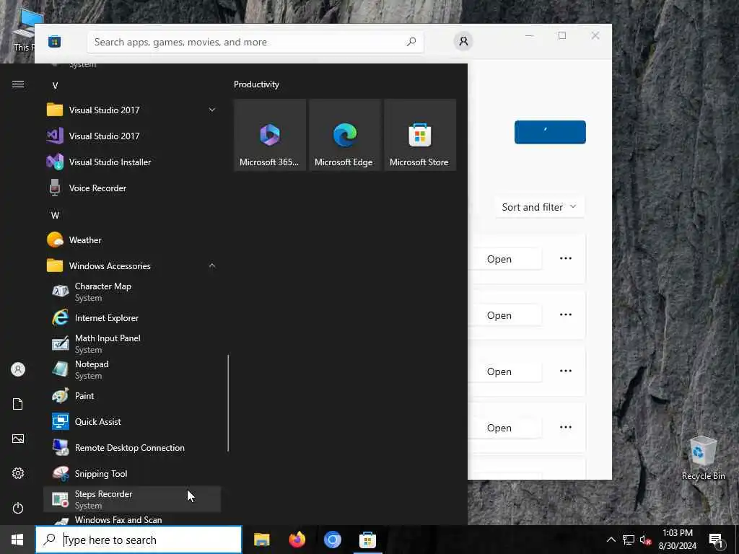The image size is (739, 554).
Task: Click the Power button in Start
Action: tap(18, 508)
